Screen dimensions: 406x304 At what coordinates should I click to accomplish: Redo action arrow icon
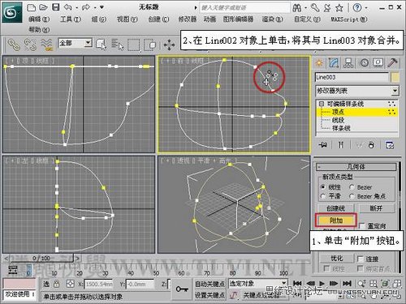[86, 7]
